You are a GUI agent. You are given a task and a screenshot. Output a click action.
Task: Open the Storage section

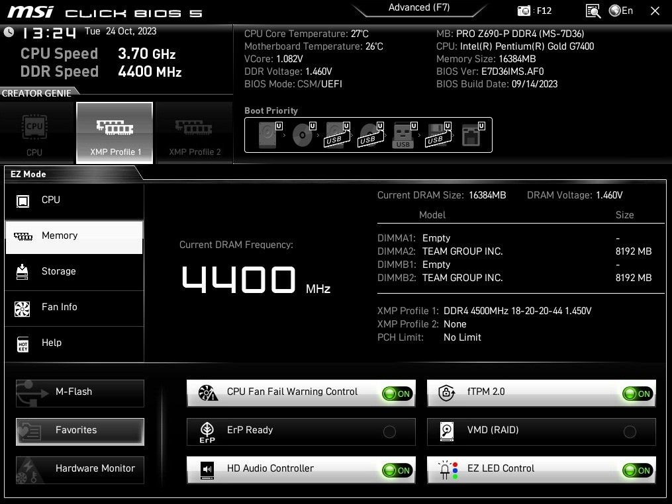pyautogui.click(x=74, y=272)
